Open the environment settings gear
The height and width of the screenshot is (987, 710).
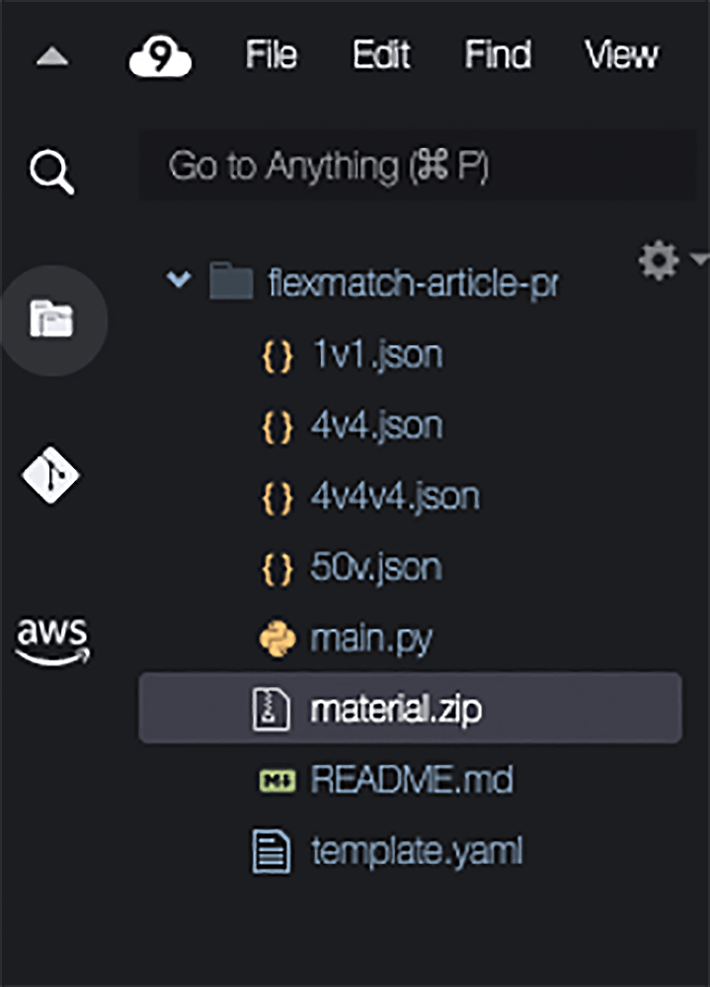pos(657,262)
